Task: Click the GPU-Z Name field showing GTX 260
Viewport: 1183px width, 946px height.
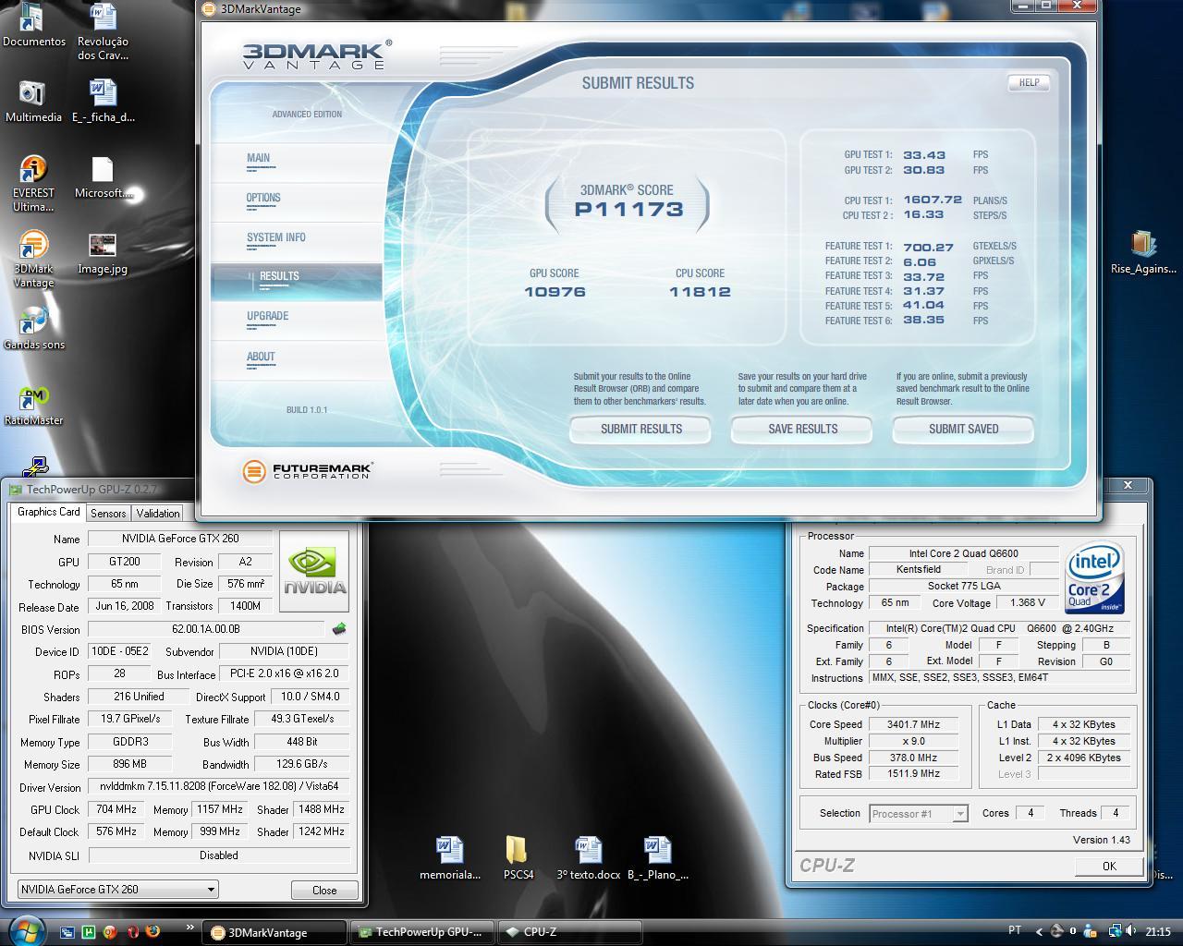Action: [x=180, y=539]
